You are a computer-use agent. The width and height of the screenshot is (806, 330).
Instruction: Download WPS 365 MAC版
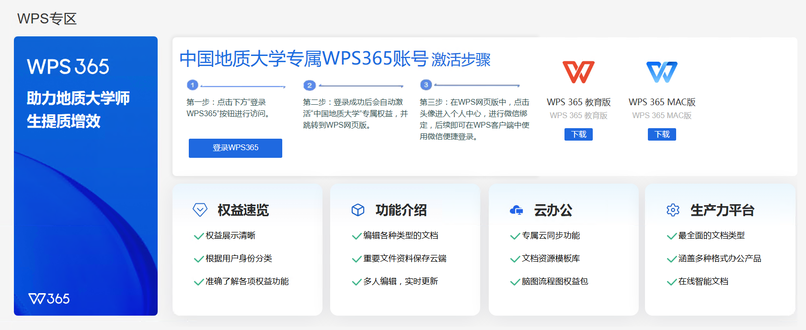click(662, 134)
